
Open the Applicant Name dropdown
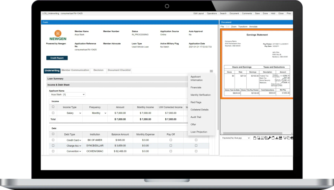pyautogui.click(x=67, y=94)
